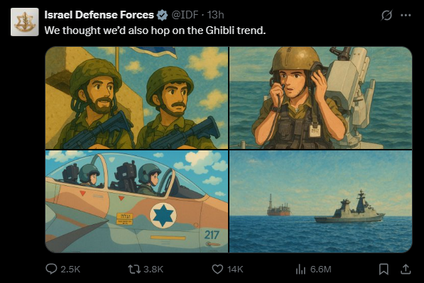Open the reply speech bubble icon
The image size is (424, 283).
[51, 269]
